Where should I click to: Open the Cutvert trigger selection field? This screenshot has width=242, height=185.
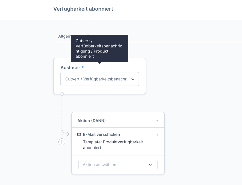97,79
